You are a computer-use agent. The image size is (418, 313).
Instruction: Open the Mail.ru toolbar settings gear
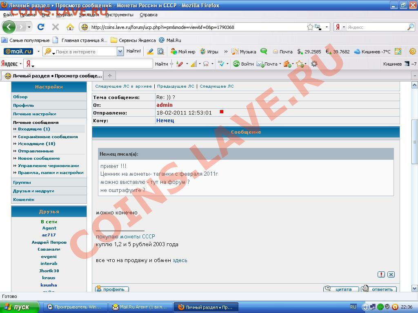(x=412, y=51)
